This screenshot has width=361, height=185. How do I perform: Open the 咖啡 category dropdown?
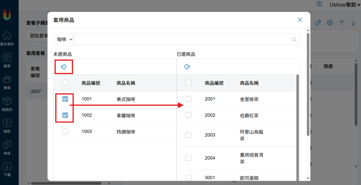(64, 39)
